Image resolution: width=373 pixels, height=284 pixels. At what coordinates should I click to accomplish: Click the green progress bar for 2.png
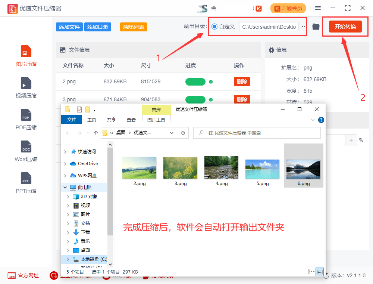195,82
